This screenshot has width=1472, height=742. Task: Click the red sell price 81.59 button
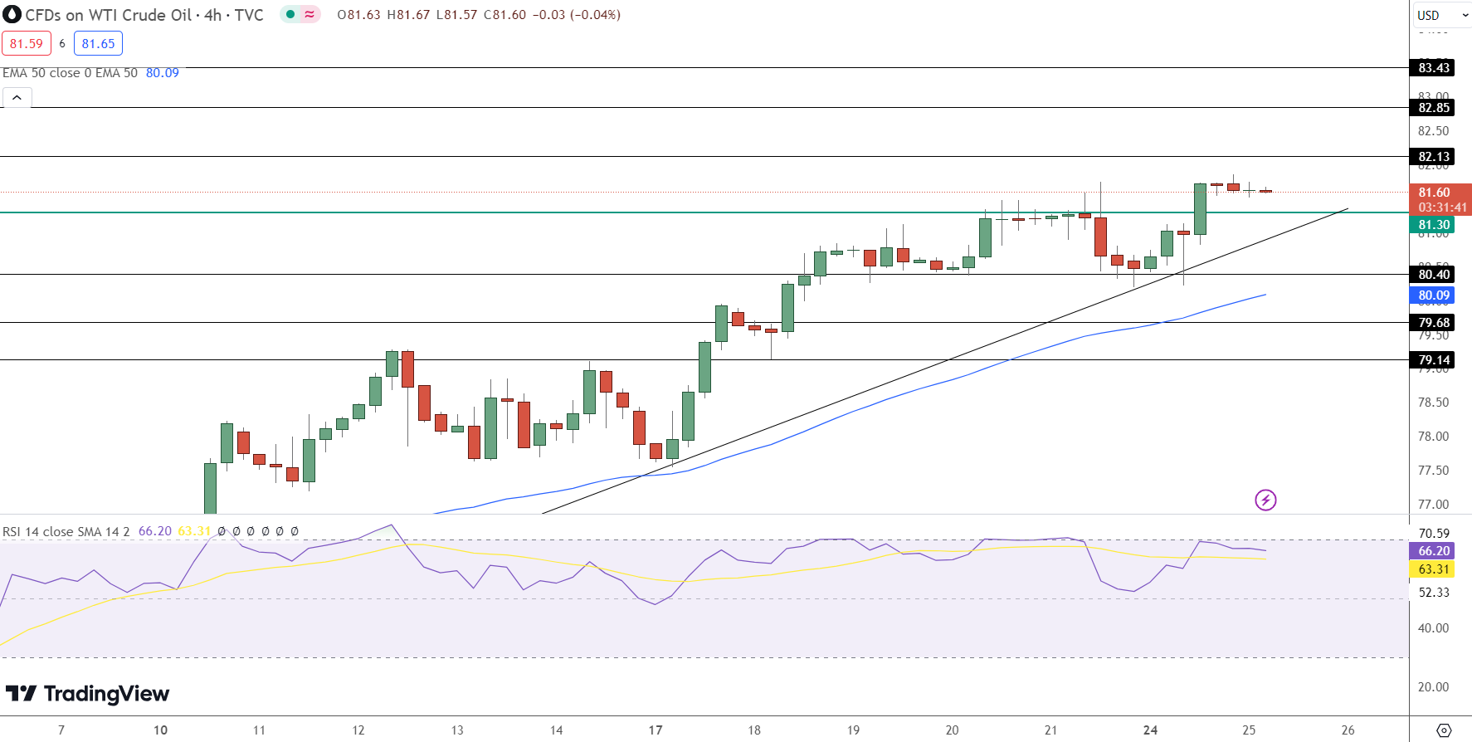tap(27, 44)
